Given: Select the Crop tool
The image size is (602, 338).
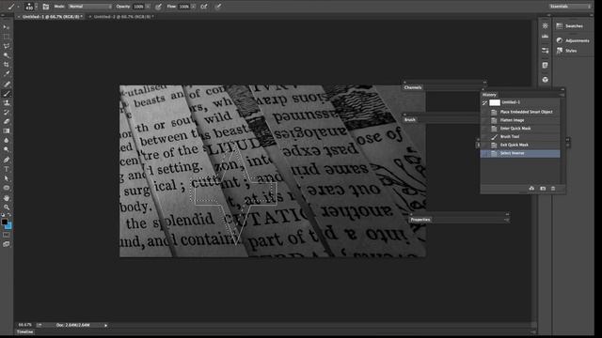Looking at the screenshot, I should click(x=7, y=65).
